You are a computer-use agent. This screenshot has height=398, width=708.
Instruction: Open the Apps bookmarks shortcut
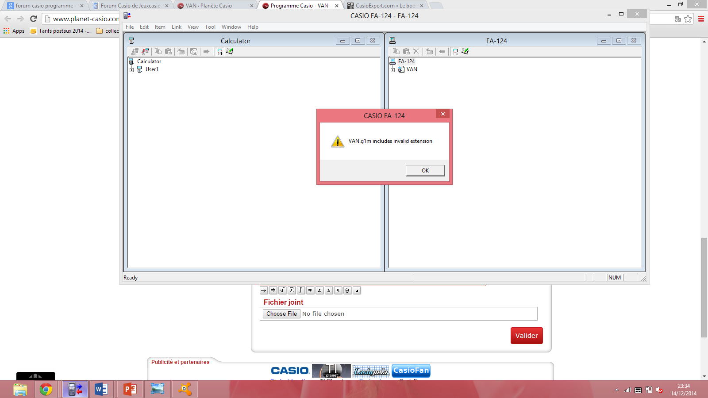tap(14, 31)
